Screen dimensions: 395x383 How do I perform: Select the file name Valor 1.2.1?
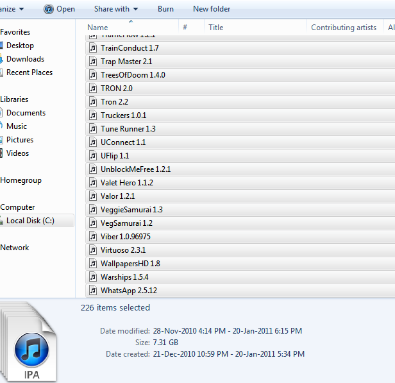(117, 196)
